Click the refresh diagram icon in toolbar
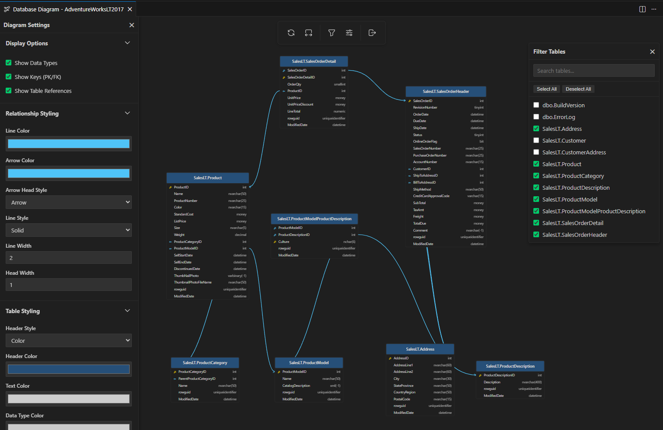 291,33
